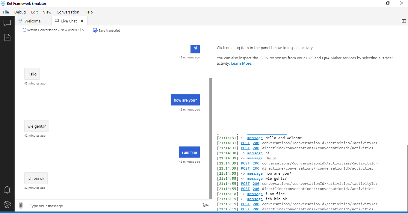Open the Edit menu
This screenshot has width=408, height=213.
coord(34,12)
